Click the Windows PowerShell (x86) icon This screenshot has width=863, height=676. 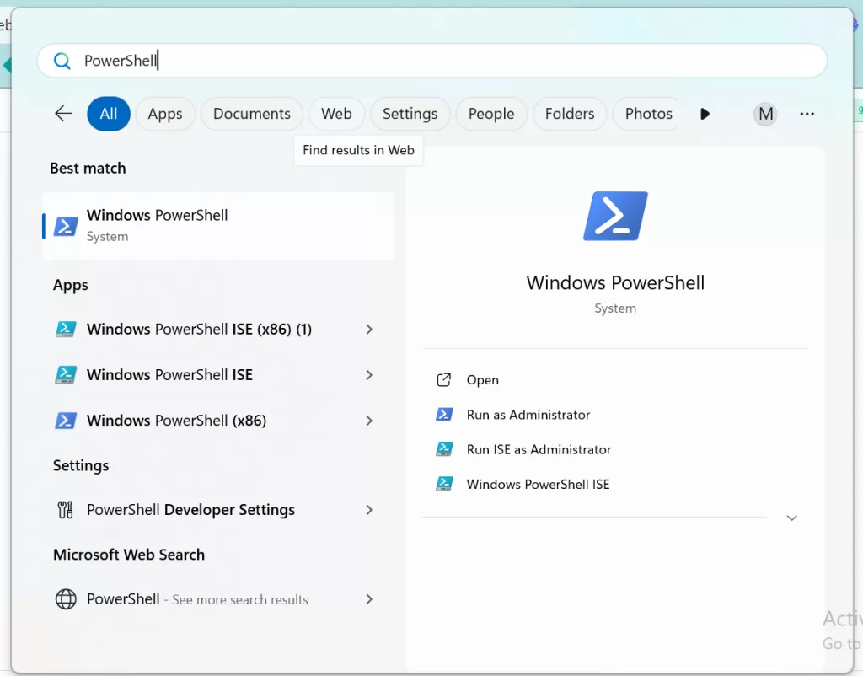66,421
